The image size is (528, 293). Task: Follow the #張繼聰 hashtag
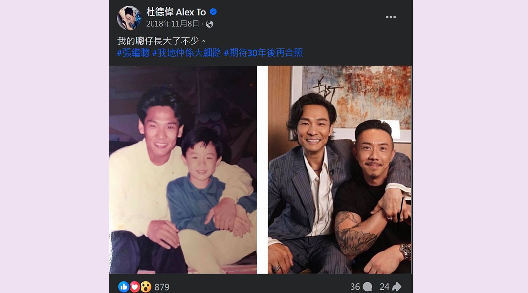pyautogui.click(x=133, y=52)
